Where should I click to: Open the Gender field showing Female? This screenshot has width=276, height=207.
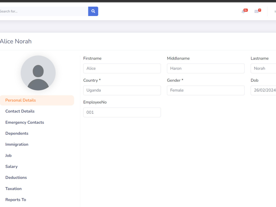(206, 91)
